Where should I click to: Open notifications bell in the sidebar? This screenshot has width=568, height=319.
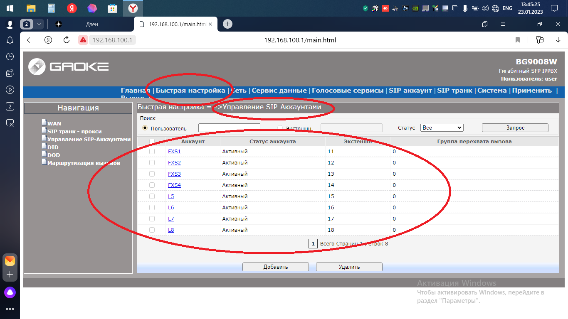[x=10, y=40]
